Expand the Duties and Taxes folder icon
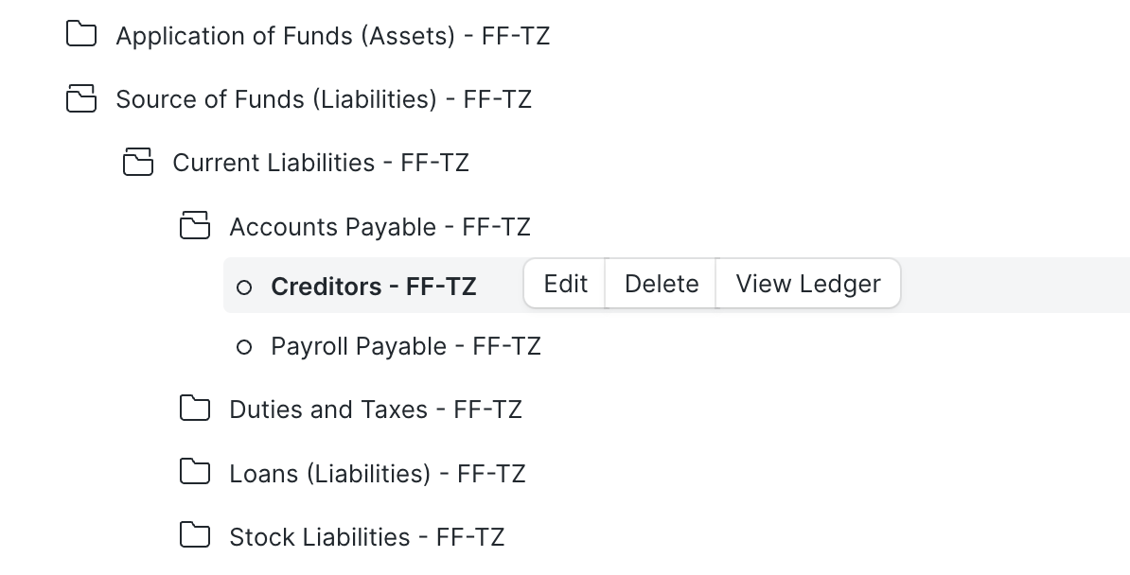The height and width of the screenshot is (575, 1130). point(195,408)
